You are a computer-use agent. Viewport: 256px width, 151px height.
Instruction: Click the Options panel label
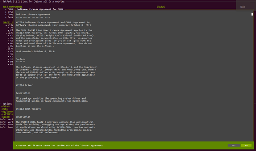tap(7, 104)
